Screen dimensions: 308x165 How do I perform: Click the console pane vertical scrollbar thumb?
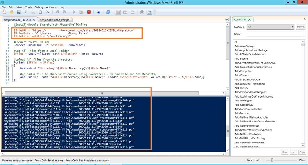tap(227, 131)
